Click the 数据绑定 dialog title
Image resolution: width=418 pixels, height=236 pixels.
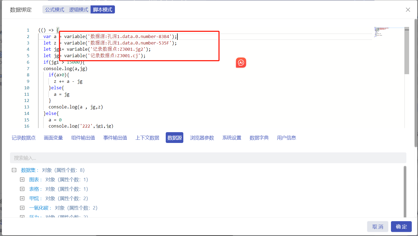(21, 10)
